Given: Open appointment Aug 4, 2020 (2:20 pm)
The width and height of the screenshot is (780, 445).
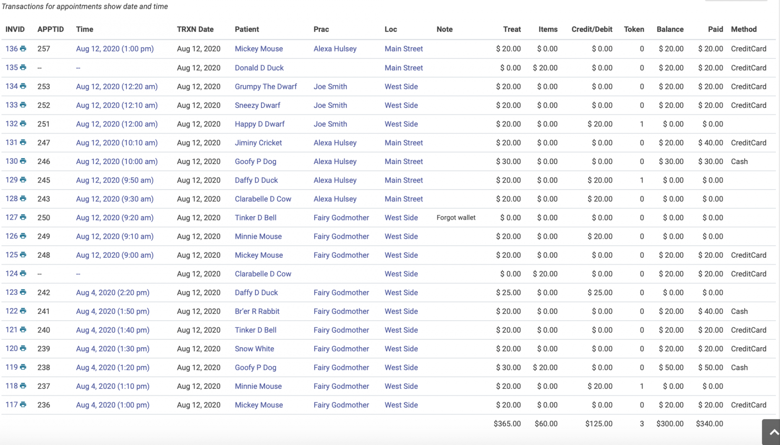Looking at the screenshot, I should (x=113, y=292).
